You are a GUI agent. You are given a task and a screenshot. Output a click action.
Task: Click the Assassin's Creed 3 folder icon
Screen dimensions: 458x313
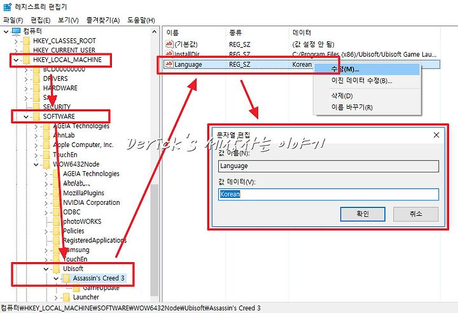(x=67, y=279)
